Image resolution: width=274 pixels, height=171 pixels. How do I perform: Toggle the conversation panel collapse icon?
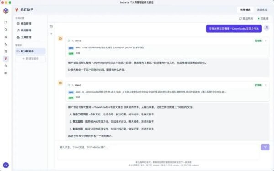(x=51, y=26)
